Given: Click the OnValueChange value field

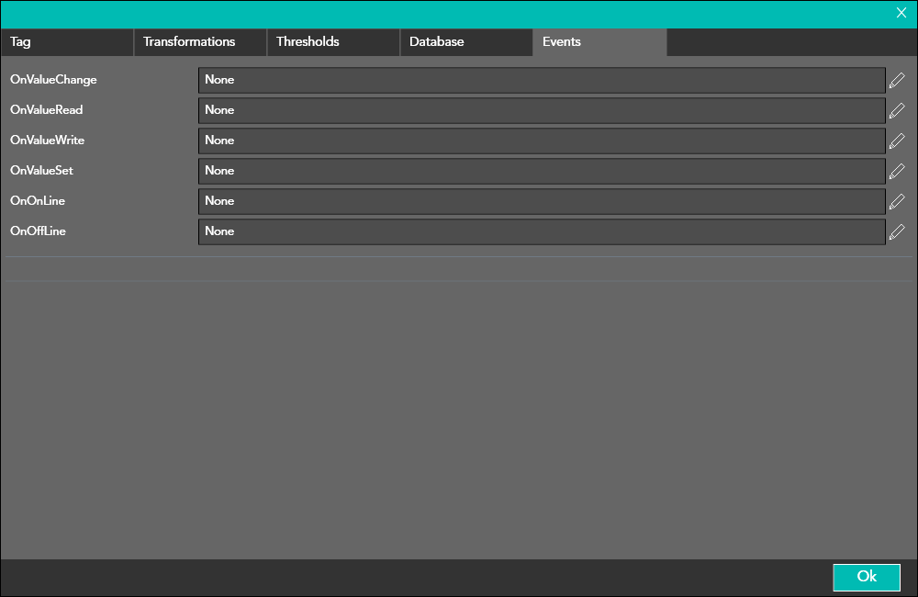Looking at the screenshot, I should 542,80.
